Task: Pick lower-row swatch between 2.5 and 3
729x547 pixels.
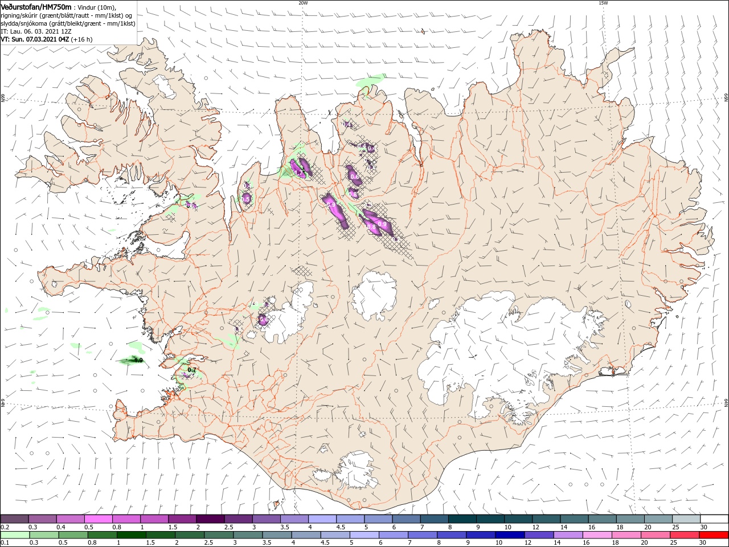Action: 219,535
